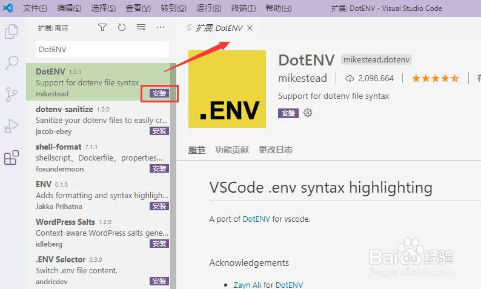Image resolution: width=481 pixels, height=289 pixels.
Task: Click the VSCode .env syntax highlighting heading
Action: [321, 187]
